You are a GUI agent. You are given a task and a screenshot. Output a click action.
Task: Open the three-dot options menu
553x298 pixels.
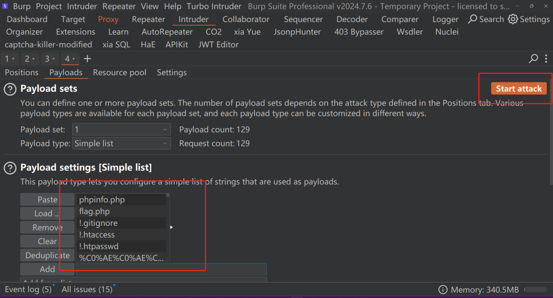[x=546, y=58]
